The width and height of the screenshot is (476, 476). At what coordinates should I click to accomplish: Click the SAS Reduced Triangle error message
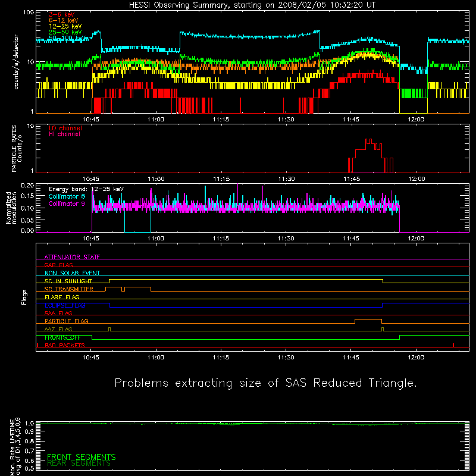coord(265,383)
